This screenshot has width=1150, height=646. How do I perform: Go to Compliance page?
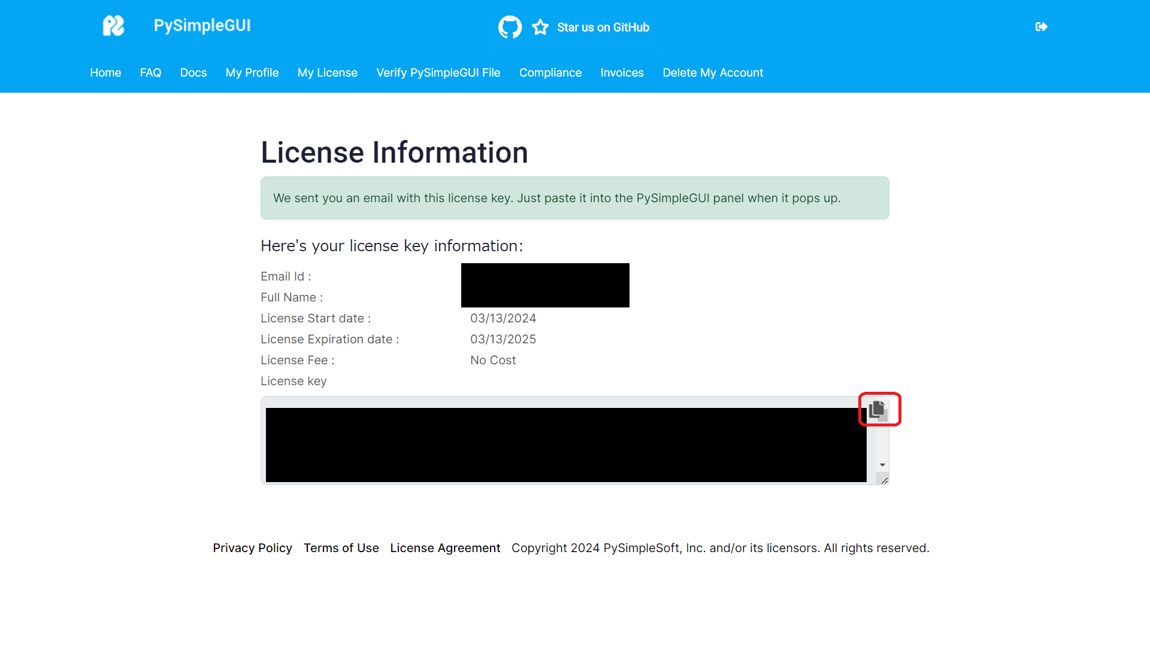click(550, 72)
